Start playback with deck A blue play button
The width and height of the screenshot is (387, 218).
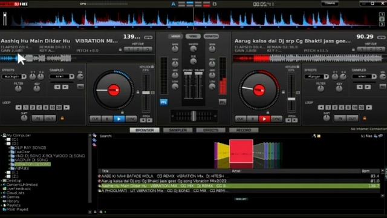pyautogui.click(x=119, y=119)
